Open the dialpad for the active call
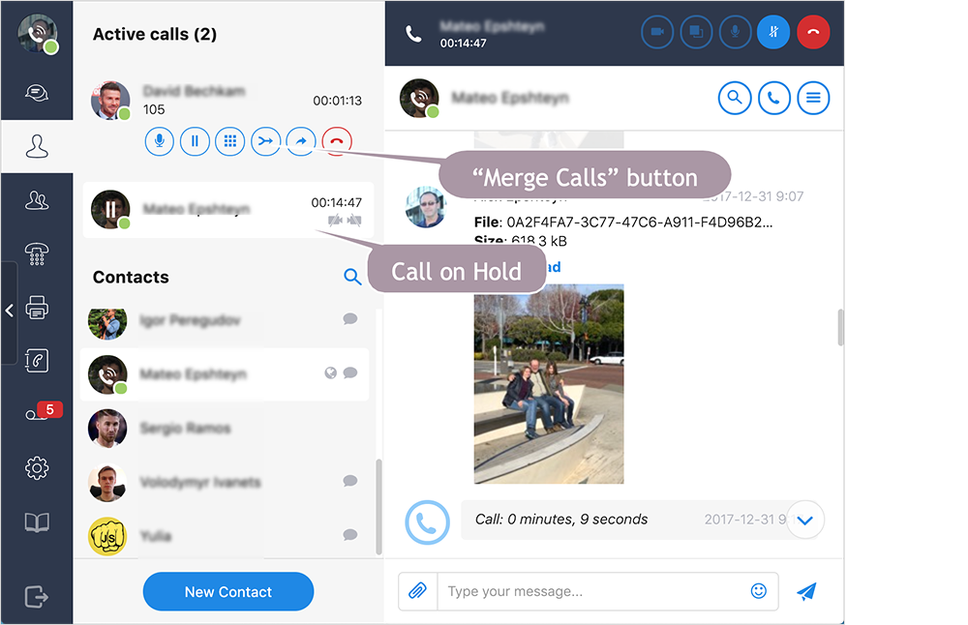The image size is (968, 625). point(229,141)
